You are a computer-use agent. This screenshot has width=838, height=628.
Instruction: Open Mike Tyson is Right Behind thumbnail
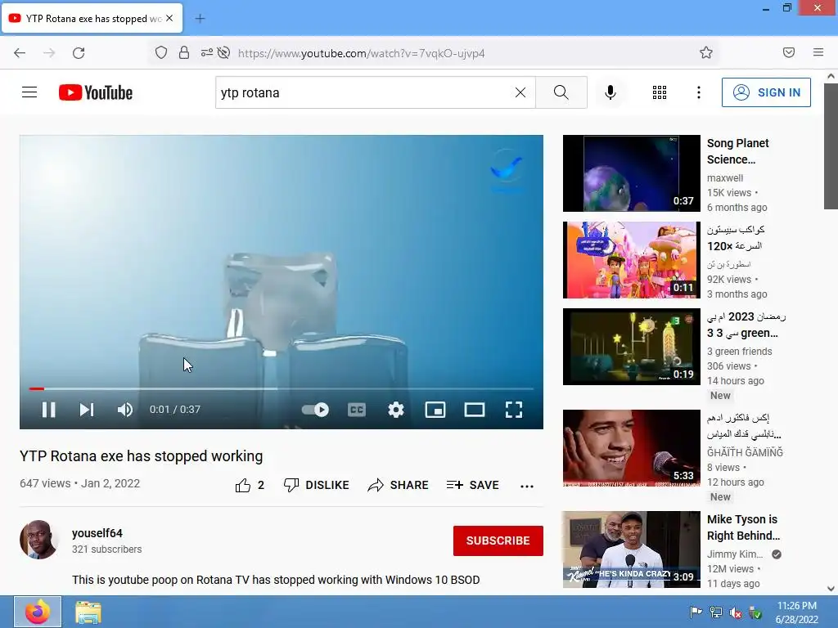click(x=631, y=549)
